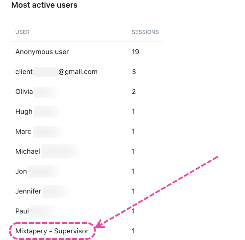Screen dimensions: 245x240
Task: Select the user named Hugh
Action: [24, 112]
